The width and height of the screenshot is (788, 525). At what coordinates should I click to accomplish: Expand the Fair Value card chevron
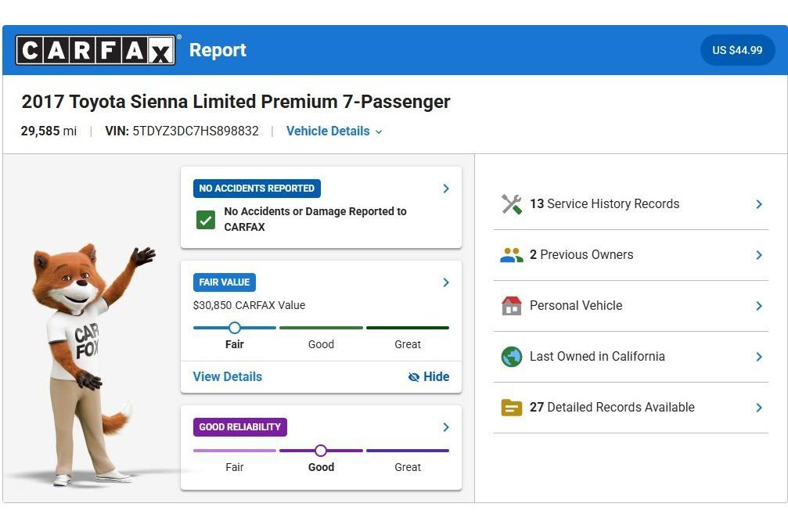(446, 282)
